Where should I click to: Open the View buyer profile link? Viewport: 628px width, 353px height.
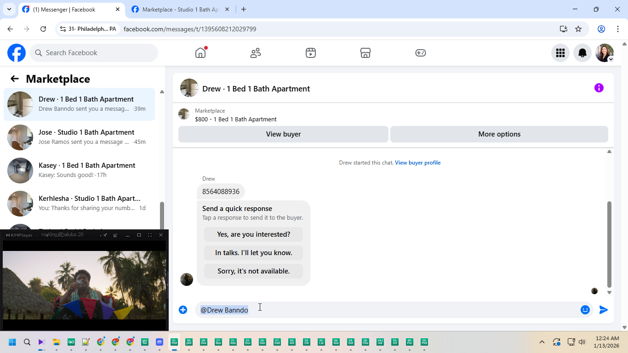[x=417, y=163]
